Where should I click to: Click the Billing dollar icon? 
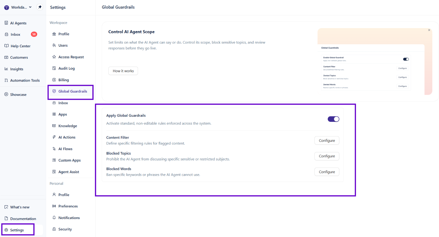pos(54,80)
